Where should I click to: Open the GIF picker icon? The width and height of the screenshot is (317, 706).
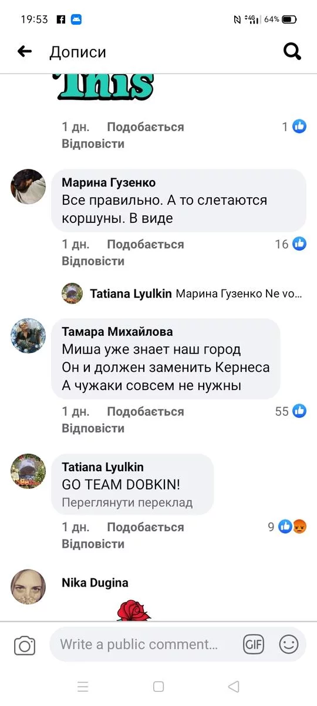(x=254, y=645)
